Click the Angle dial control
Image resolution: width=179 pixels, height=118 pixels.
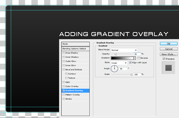coord(114,69)
